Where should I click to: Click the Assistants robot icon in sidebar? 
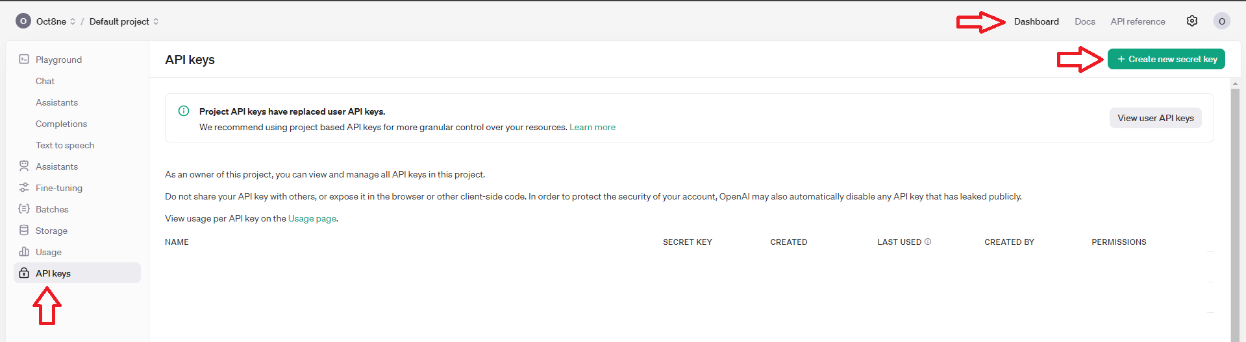click(24, 166)
